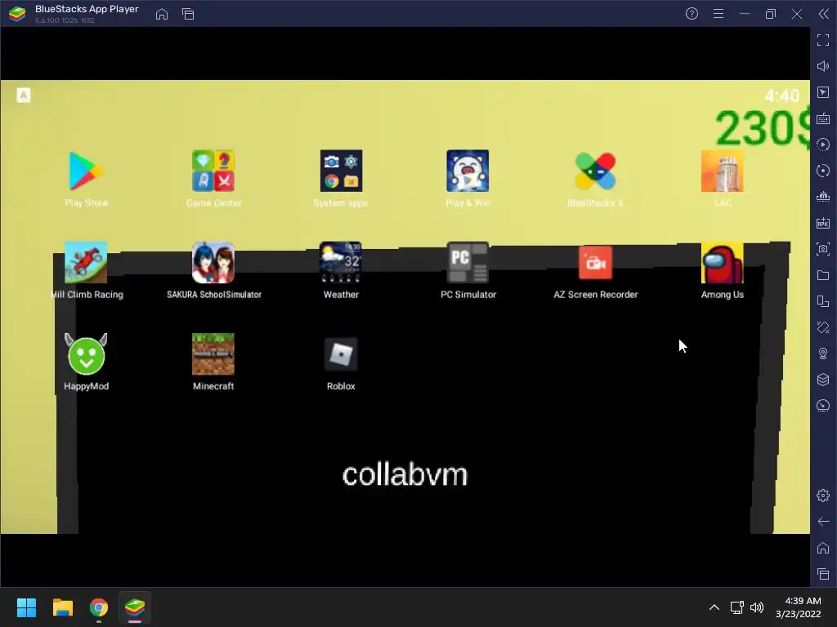Open BlueStacks X app
The image size is (837, 627).
click(x=595, y=171)
